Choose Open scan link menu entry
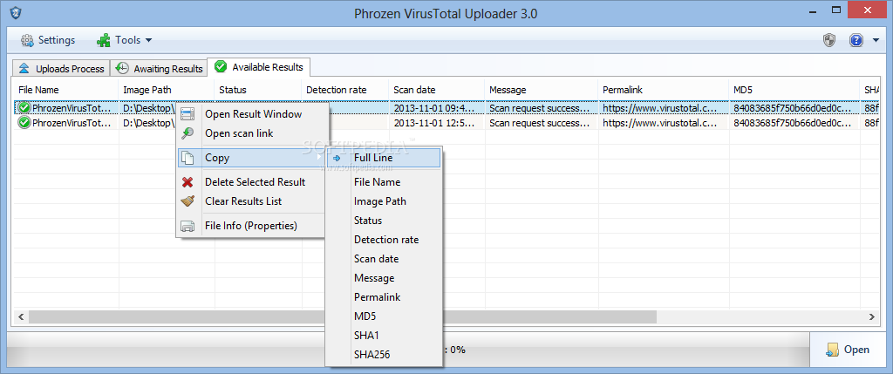893x374 pixels. [252, 133]
